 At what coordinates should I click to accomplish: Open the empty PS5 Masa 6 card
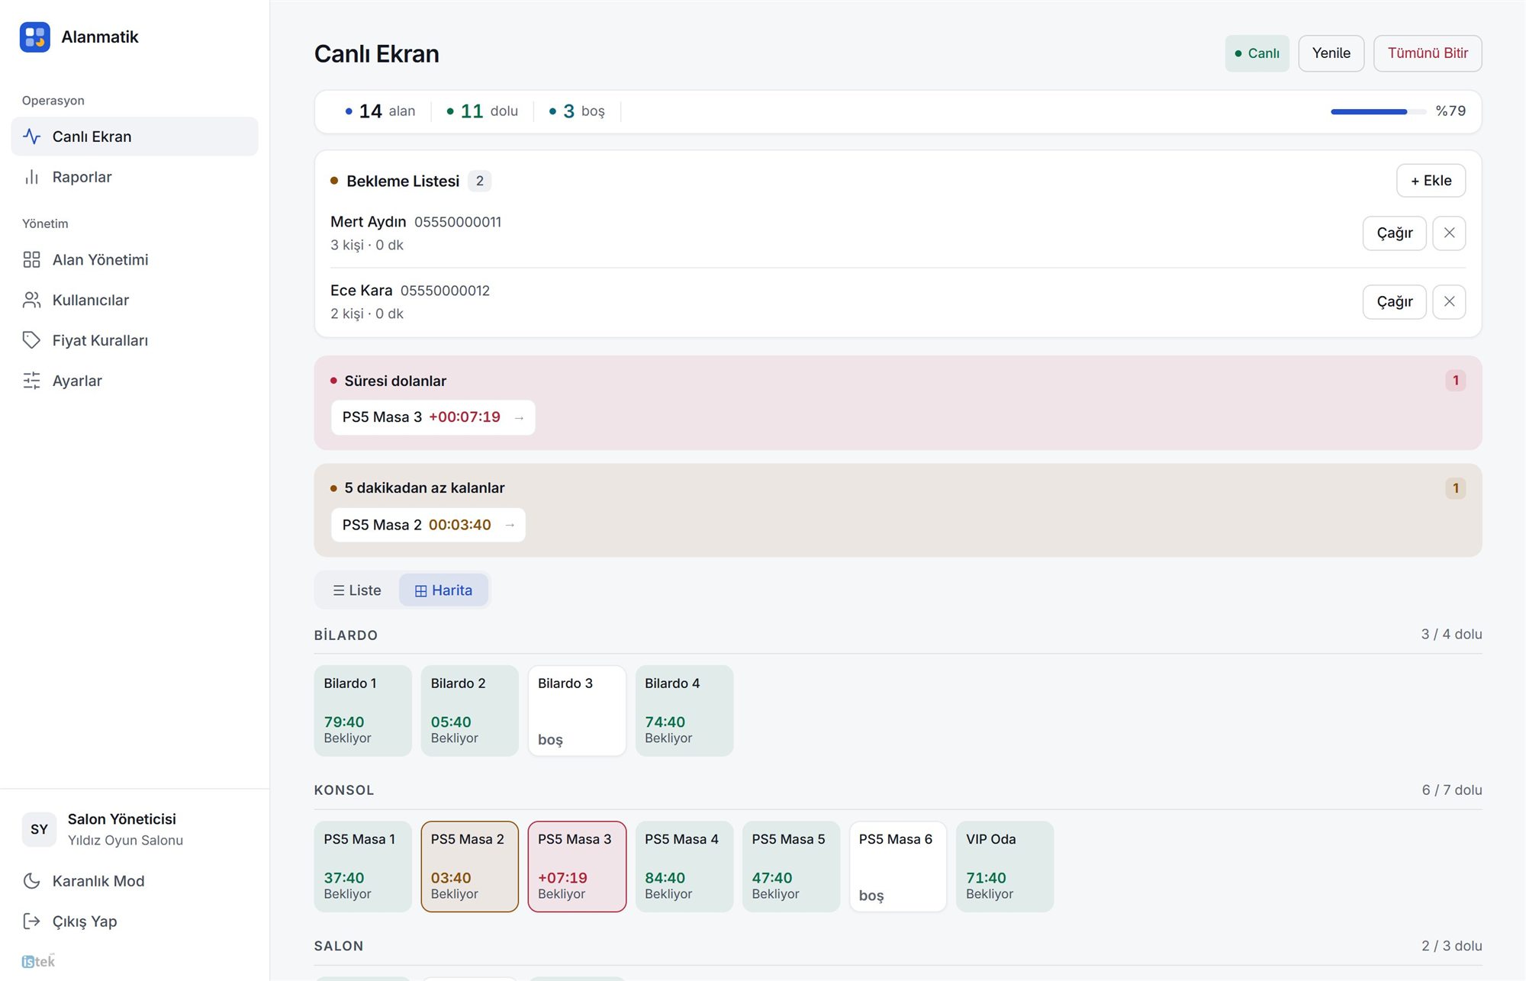[898, 867]
